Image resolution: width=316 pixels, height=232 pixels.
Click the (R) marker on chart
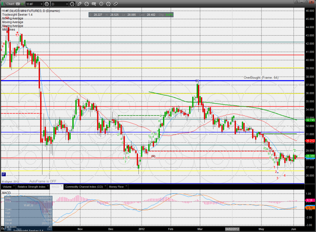coord(153,156)
